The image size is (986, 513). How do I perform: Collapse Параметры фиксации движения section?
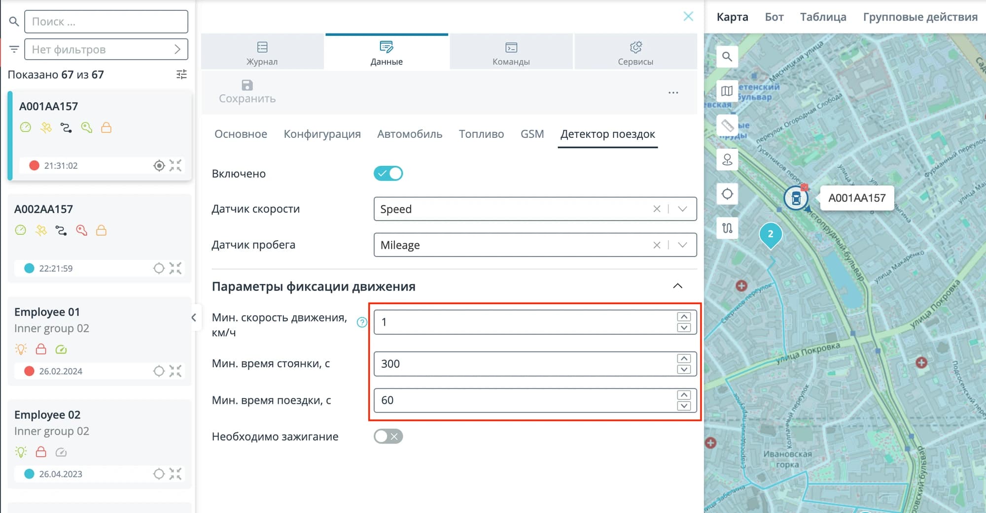678,286
